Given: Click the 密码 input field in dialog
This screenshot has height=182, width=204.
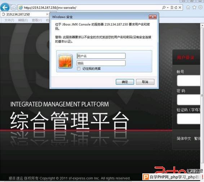Looking at the screenshot, I should click(x=101, y=63).
